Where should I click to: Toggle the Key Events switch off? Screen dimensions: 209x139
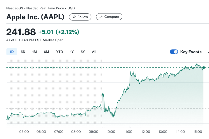174,52
